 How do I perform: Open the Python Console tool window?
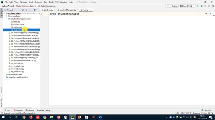pyautogui.click(x=44, y=110)
